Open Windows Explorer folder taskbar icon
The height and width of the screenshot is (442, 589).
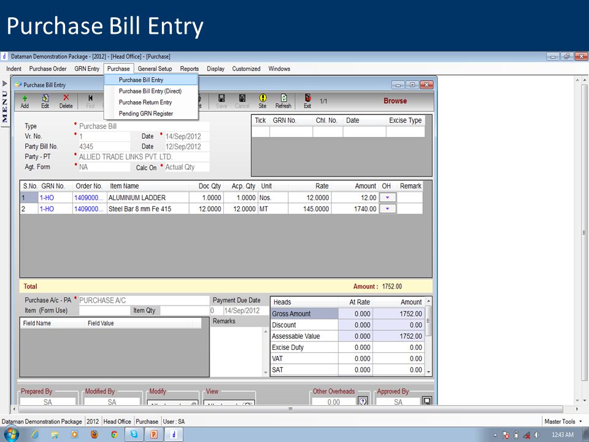(55, 435)
